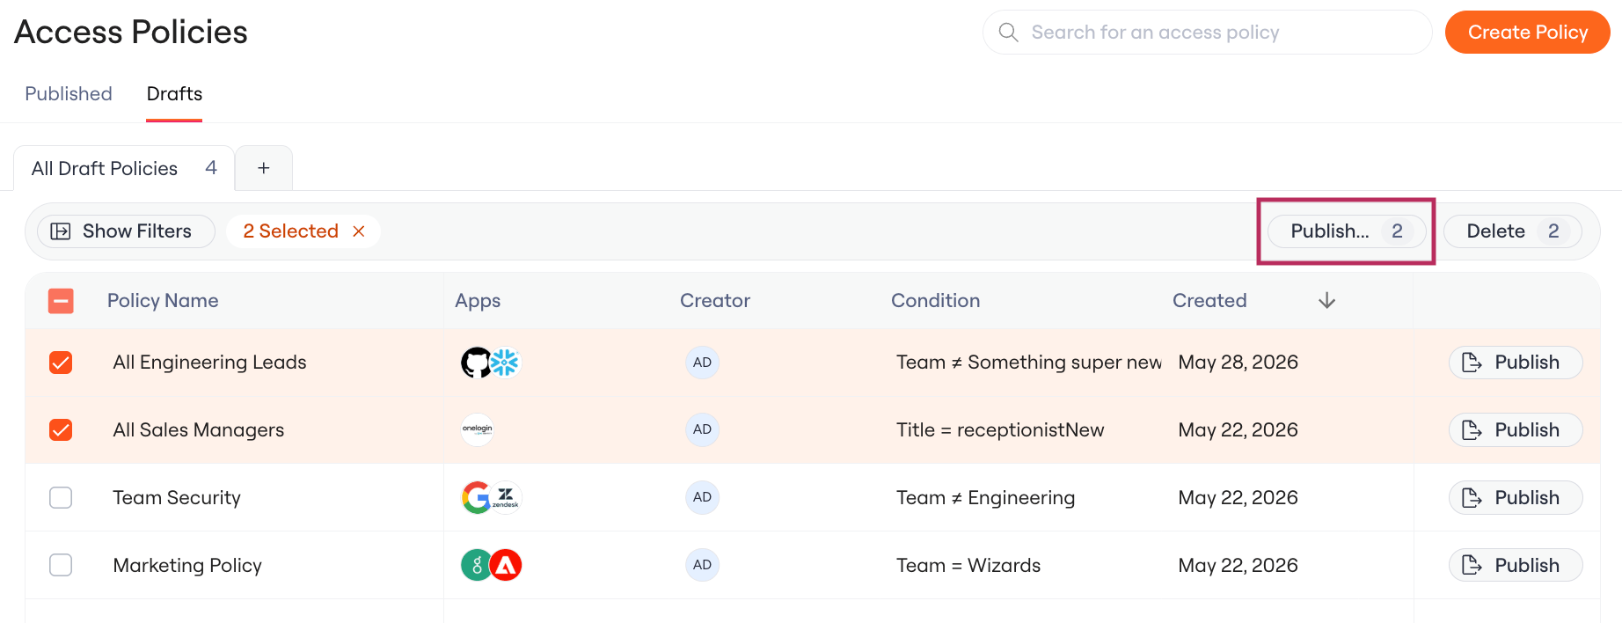
Task: Click the Creator column header
Action: [x=715, y=301]
